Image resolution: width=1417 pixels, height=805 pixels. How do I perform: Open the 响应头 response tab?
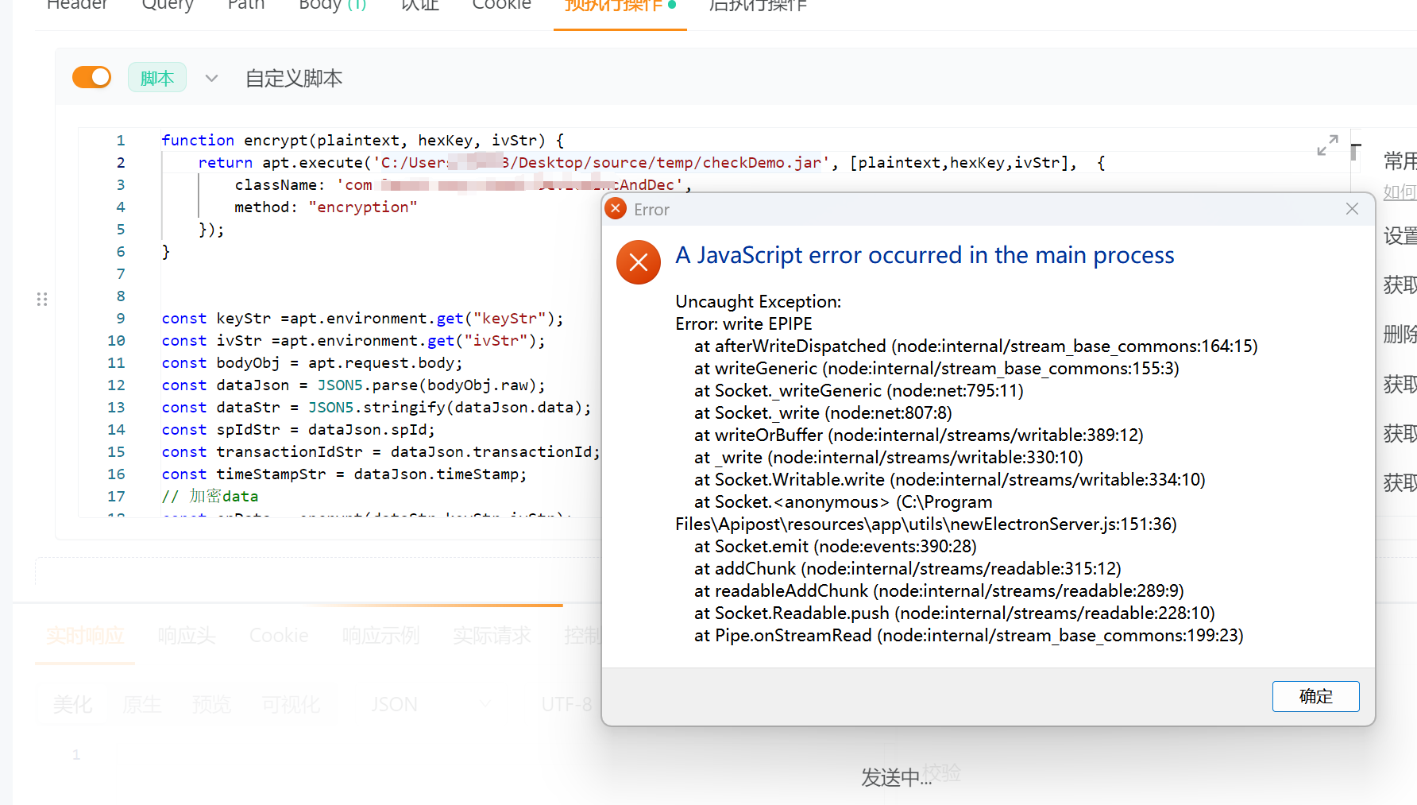[x=187, y=636]
